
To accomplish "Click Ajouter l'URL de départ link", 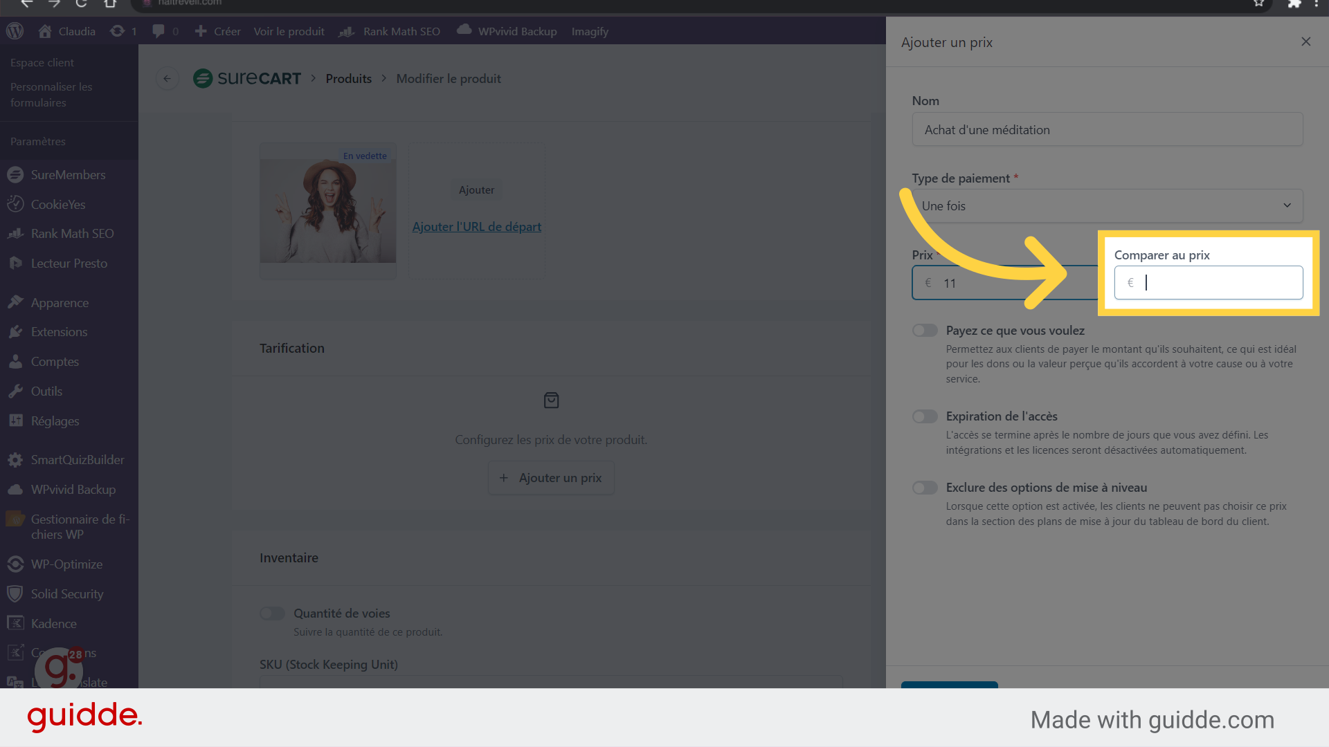I will tap(476, 227).
